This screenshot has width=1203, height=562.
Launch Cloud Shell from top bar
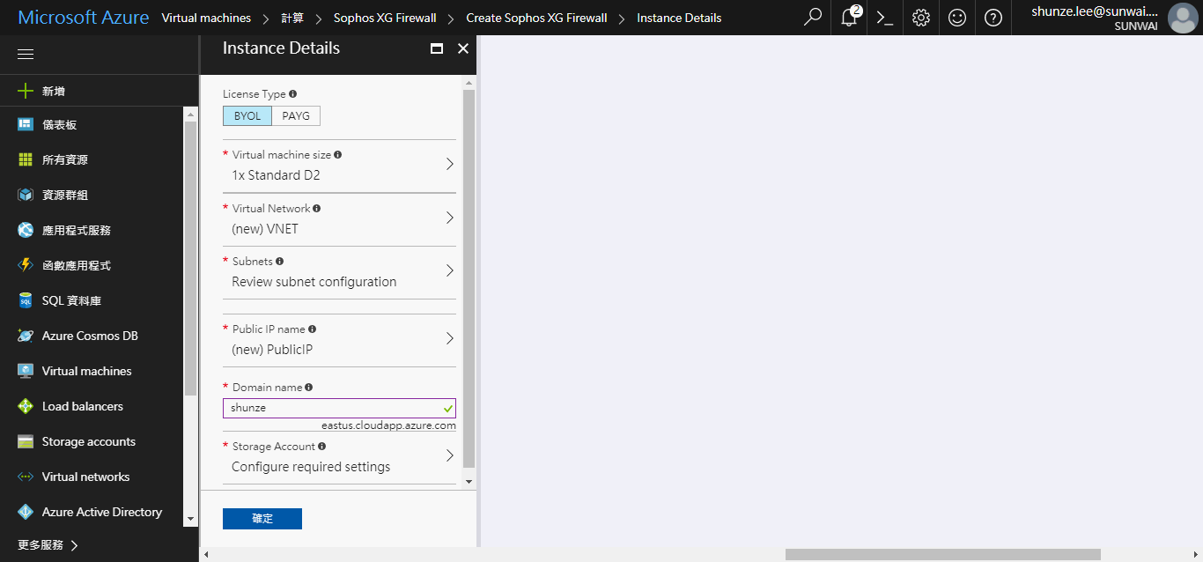[x=885, y=18]
